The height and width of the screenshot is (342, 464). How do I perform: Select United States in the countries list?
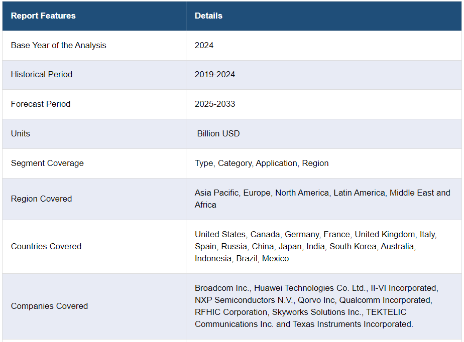click(x=220, y=234)
